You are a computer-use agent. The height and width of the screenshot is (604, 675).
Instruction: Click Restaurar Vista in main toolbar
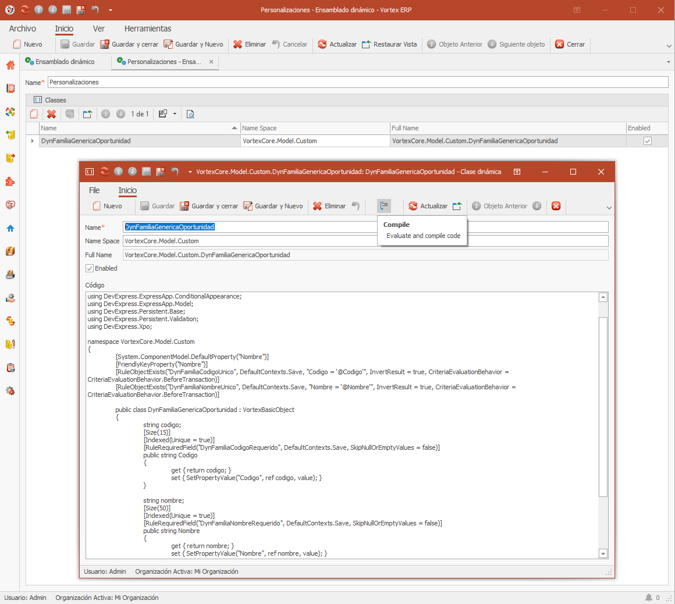pyautogui.click(x=390, y=44)
